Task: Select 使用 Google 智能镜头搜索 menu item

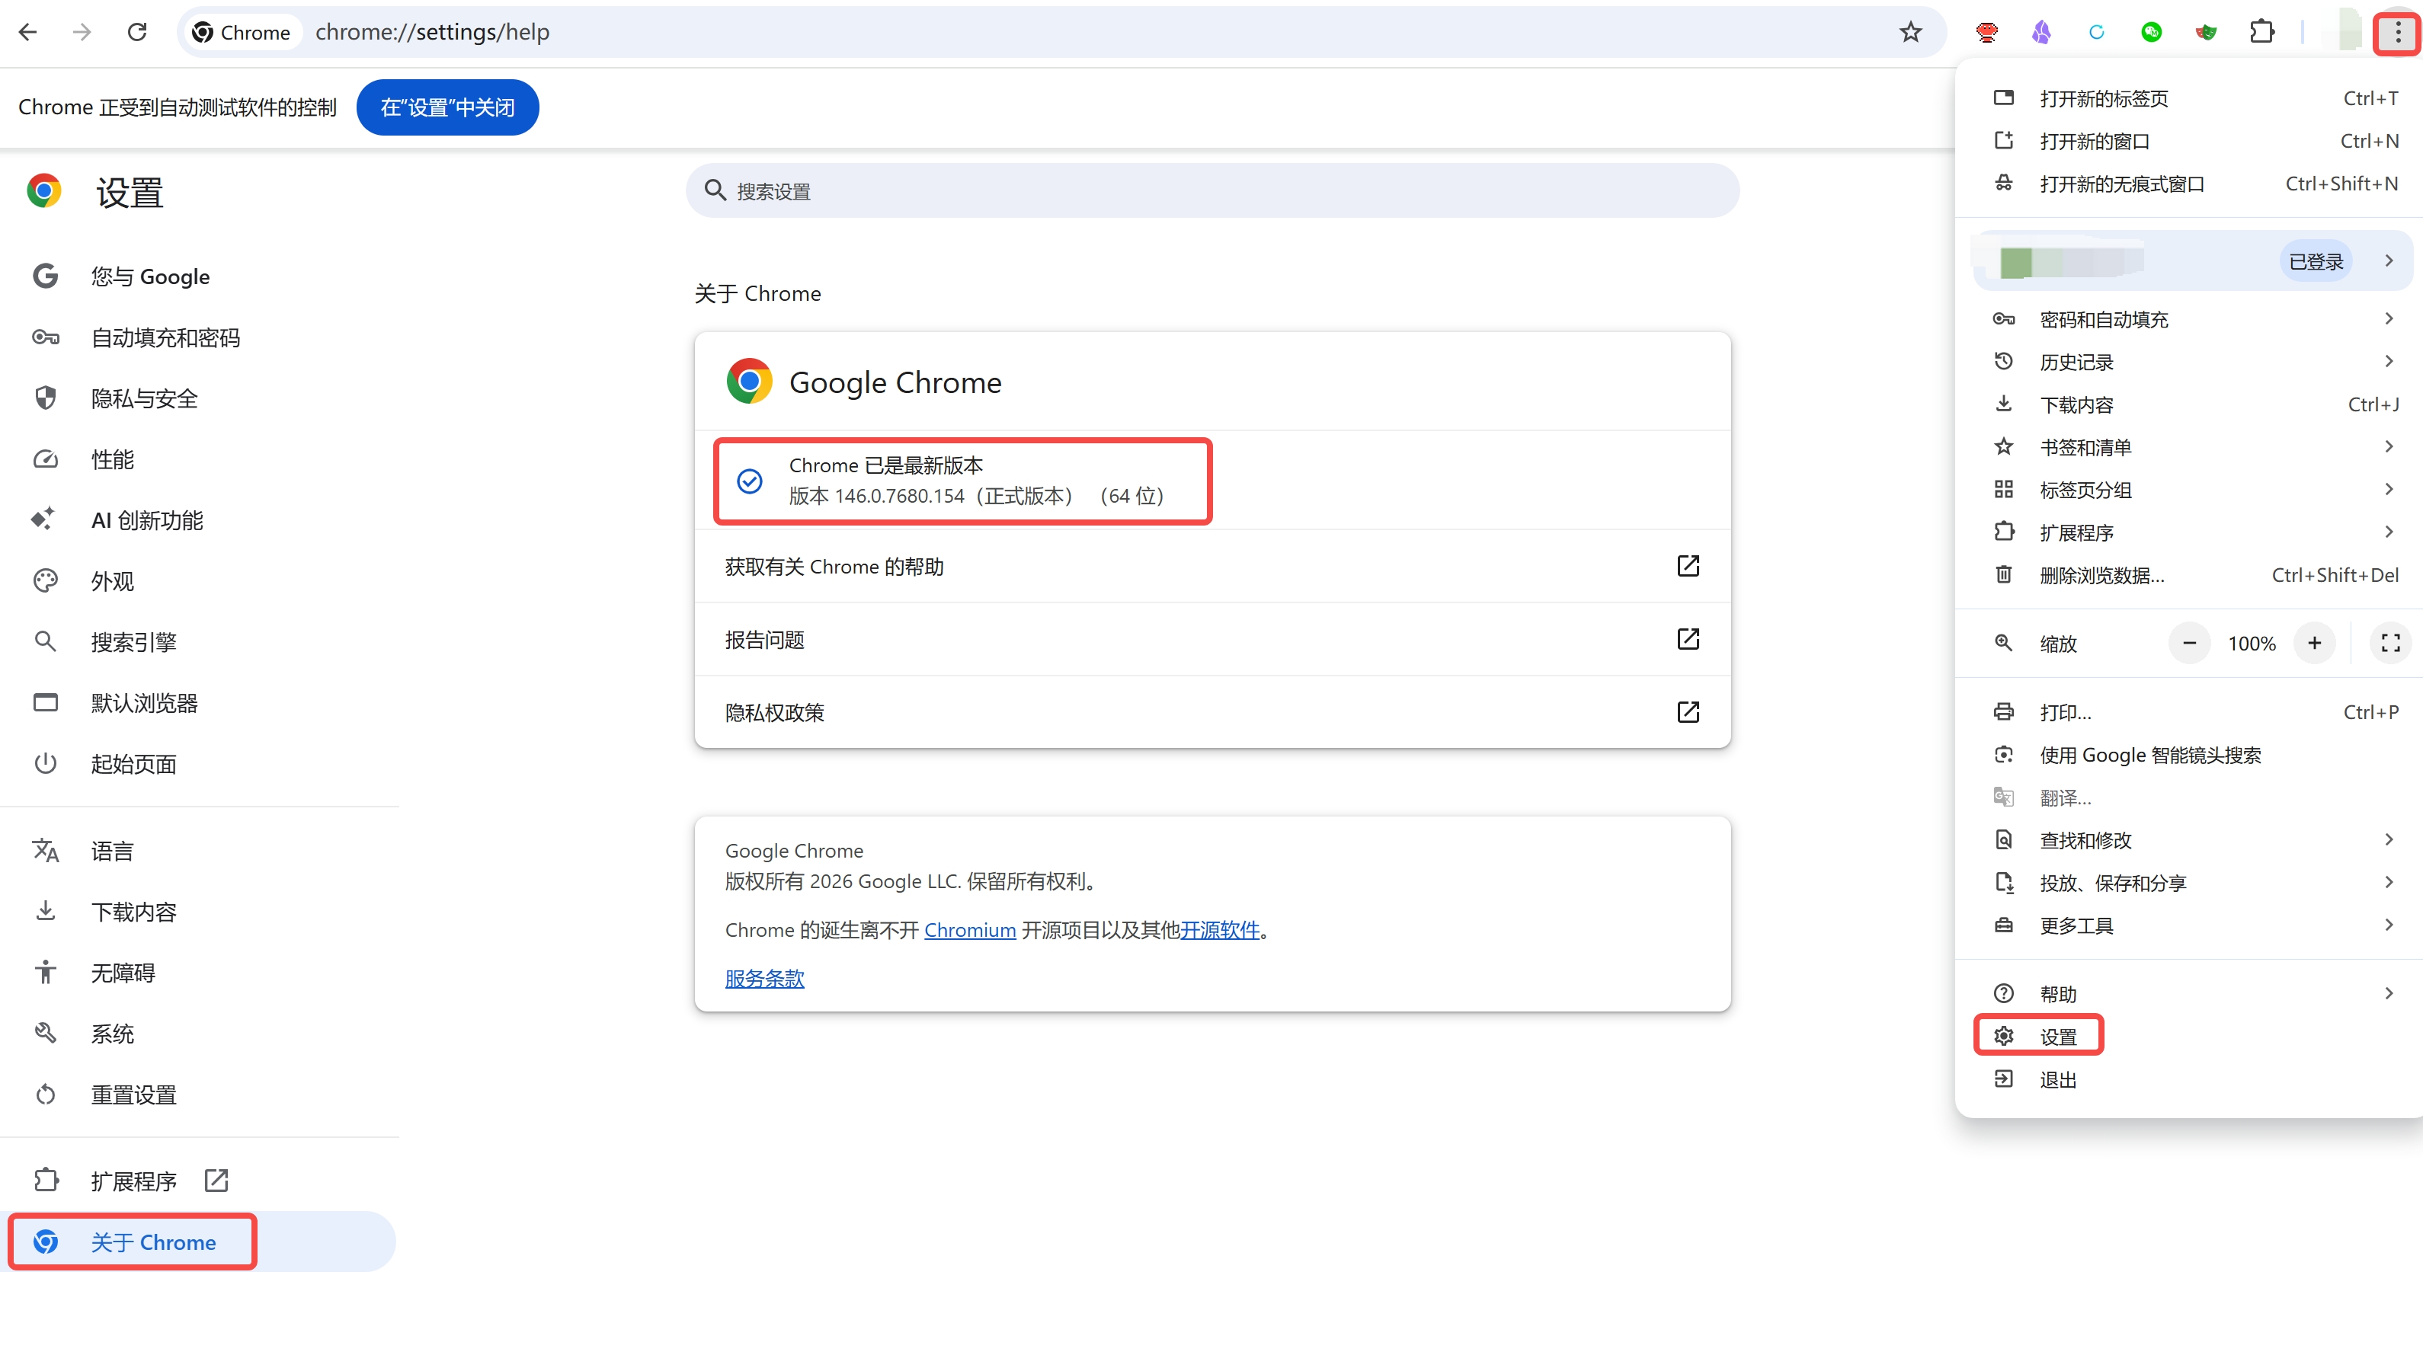Action: click(2188, 755)
